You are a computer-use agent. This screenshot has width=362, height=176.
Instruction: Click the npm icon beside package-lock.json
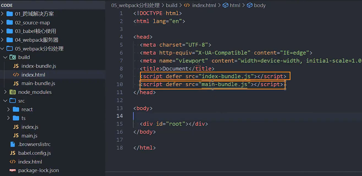coord(12,171)
